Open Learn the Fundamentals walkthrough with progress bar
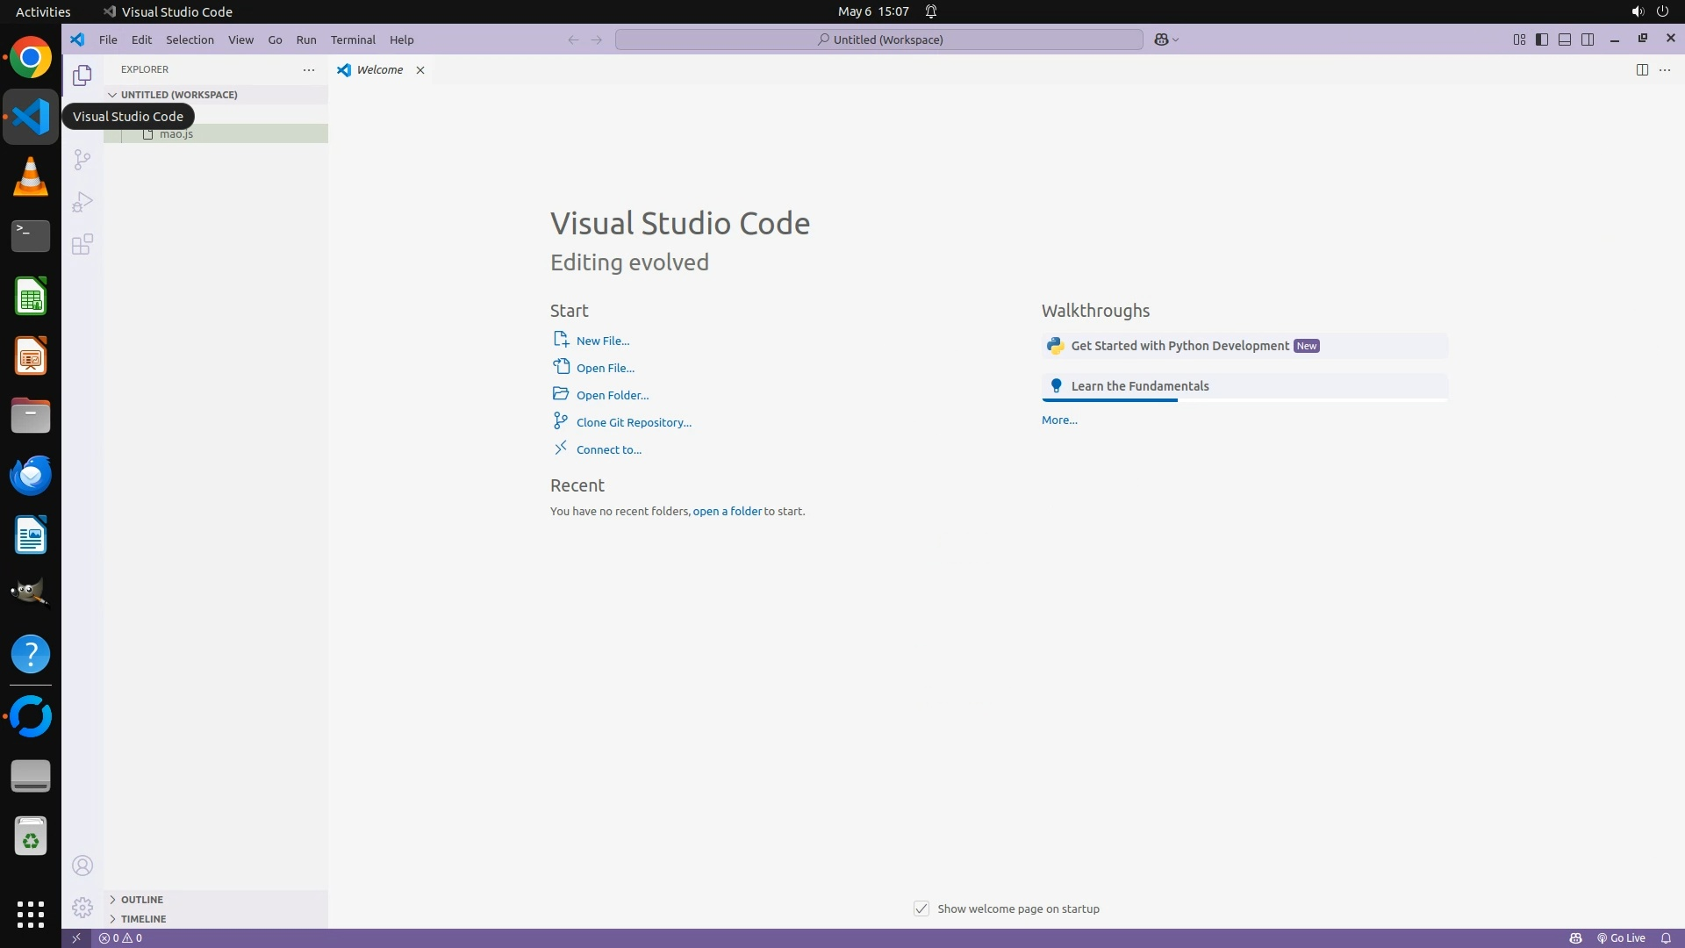Viewport: 1685px width, 948px height. [1139, 386]
